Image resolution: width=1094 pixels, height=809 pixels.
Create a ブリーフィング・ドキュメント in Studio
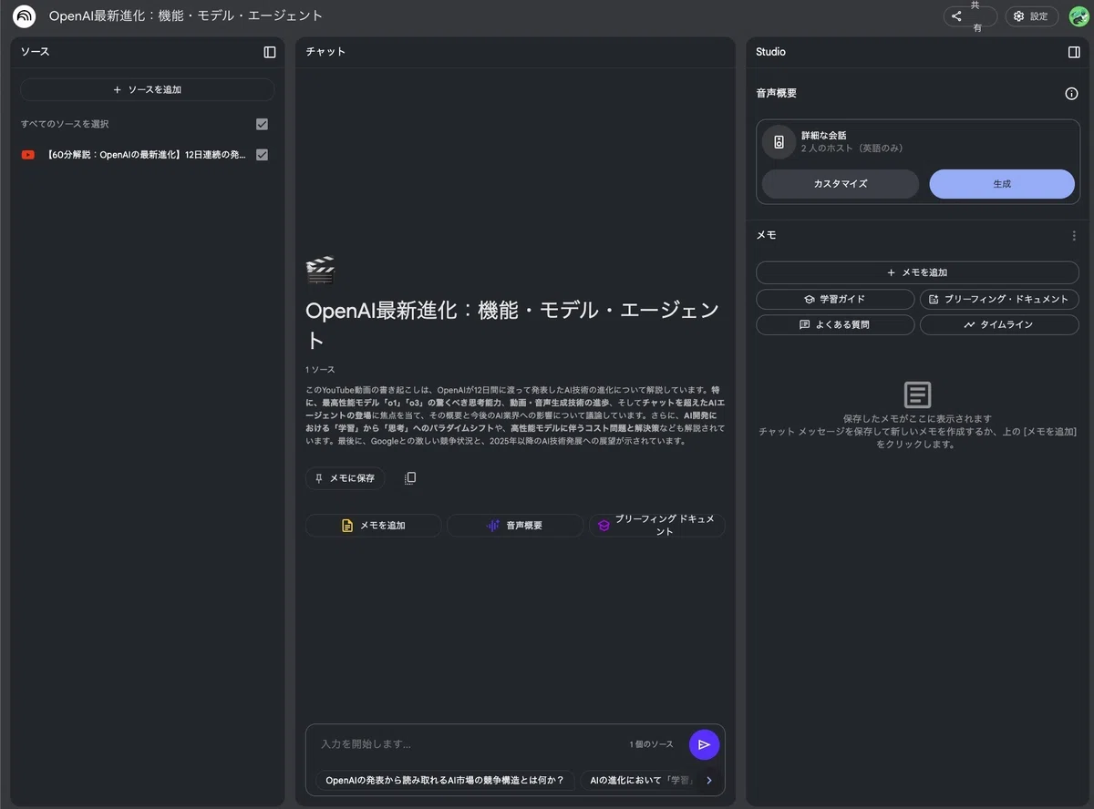(x=999, y=299)
